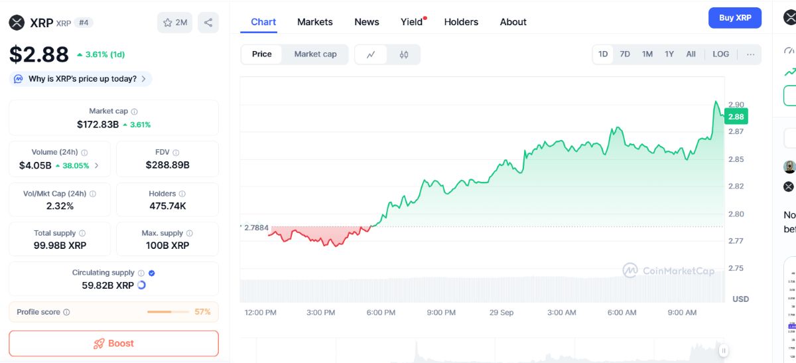This screenshot has width=796, height=363.
Task: Set chart range to 1M
Action: [x=647, y=54]
